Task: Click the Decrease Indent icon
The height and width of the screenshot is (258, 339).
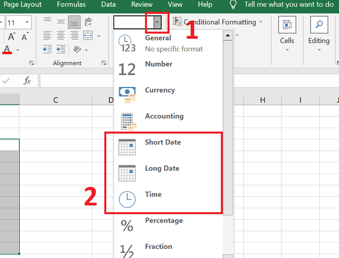Action: [x=47, y=50]
